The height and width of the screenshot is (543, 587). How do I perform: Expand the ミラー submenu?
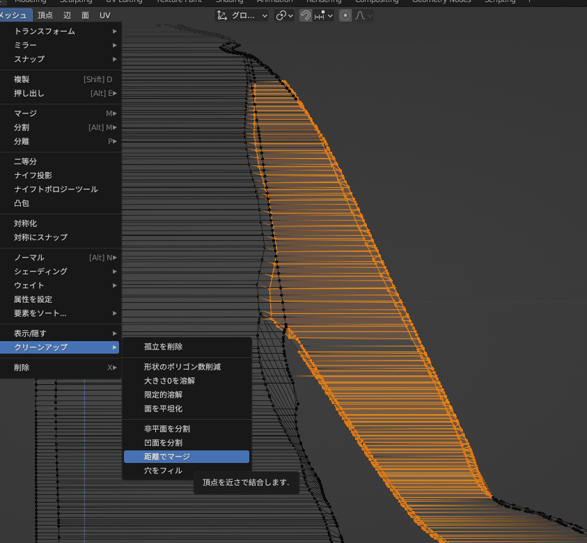[x=60, y=45]
